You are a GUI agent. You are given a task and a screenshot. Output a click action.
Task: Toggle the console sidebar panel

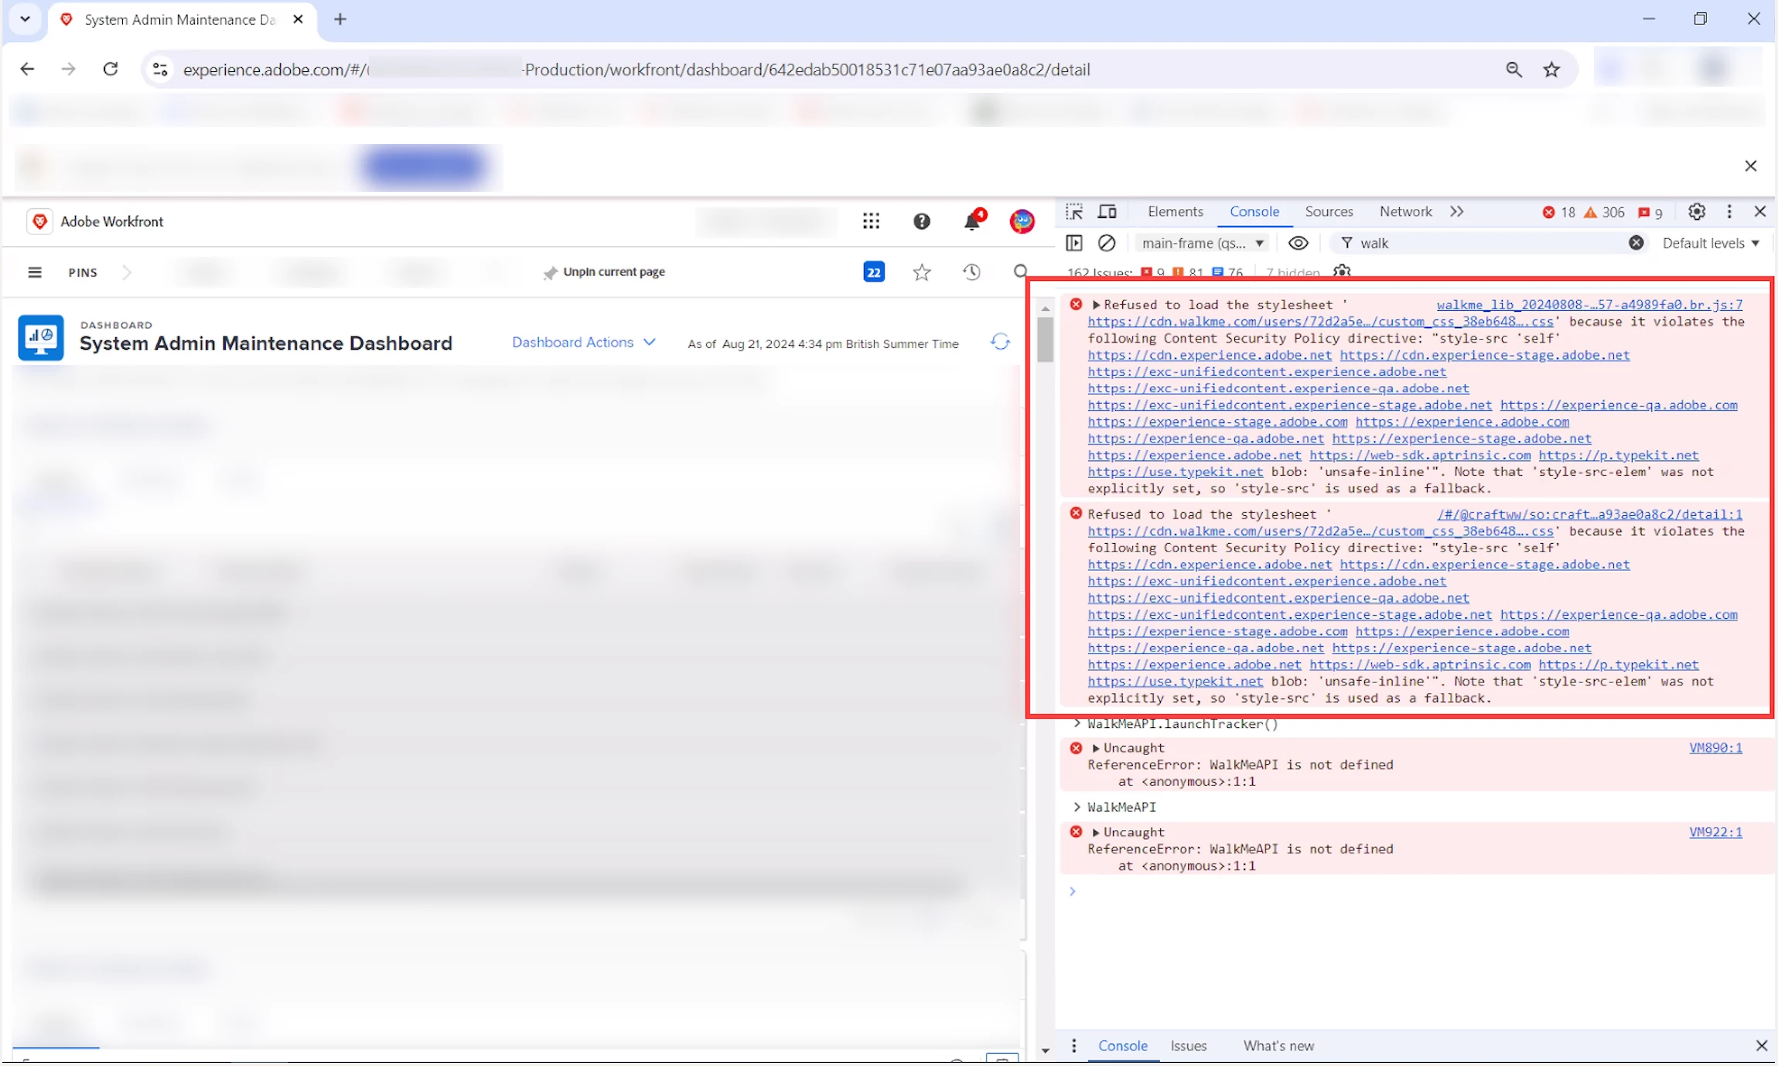coord(1074,243)
